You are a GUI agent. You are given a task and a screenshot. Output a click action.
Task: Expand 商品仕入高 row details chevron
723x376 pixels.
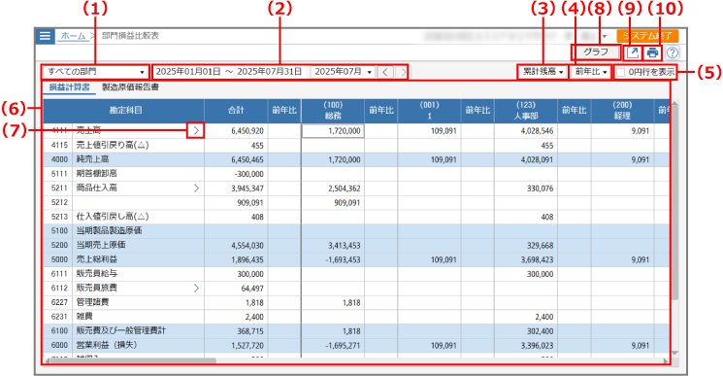coord(196,188)
